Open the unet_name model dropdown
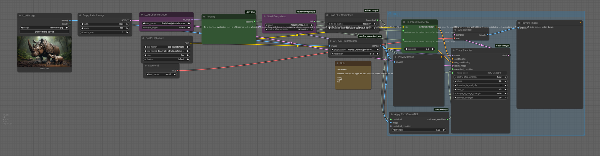 click(x=166, y=23)
